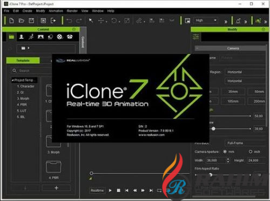Click the Film Aspect Ratio slider handle
The width and height of the screenshot is (270, 201).
pyautogui.click(x=211, y=175)
